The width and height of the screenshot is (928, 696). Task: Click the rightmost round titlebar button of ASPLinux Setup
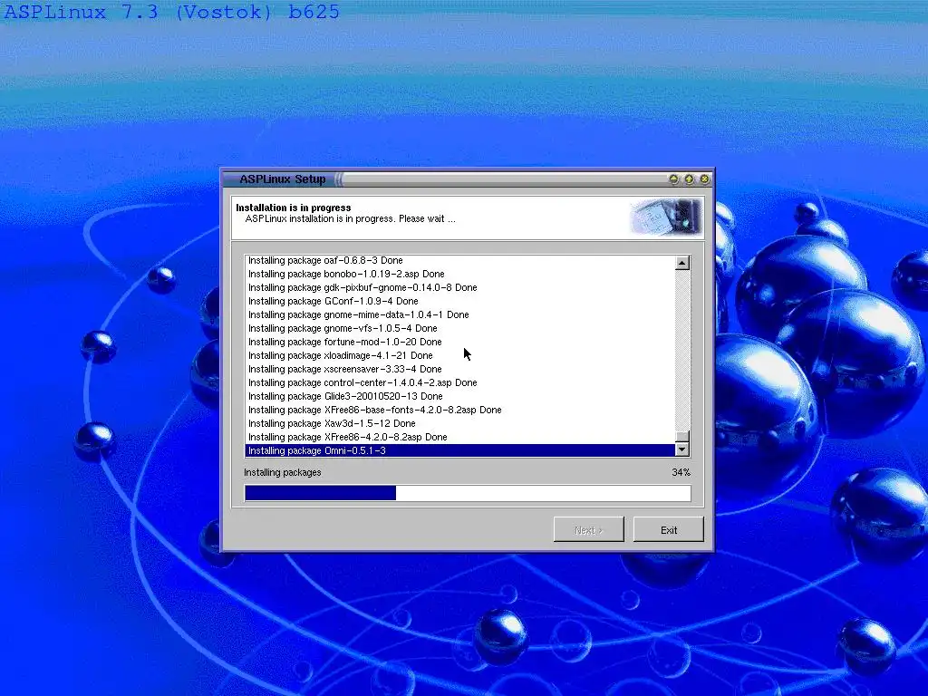point(704,179)
